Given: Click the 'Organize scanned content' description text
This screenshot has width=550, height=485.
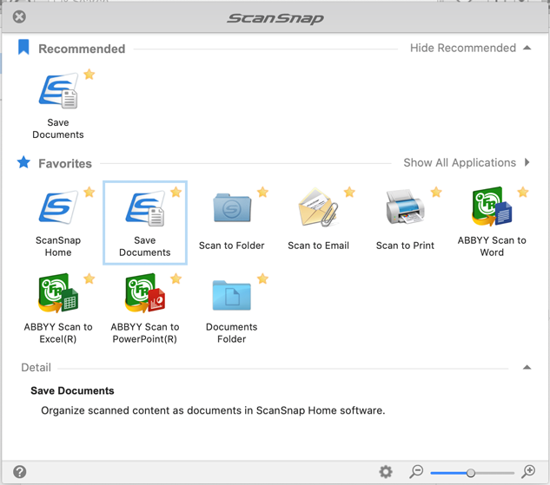Looking at the screenshot, I should coord(213,410).
